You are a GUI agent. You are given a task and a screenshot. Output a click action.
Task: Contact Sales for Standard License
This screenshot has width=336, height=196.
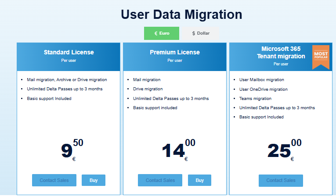(x=54, y=180)
